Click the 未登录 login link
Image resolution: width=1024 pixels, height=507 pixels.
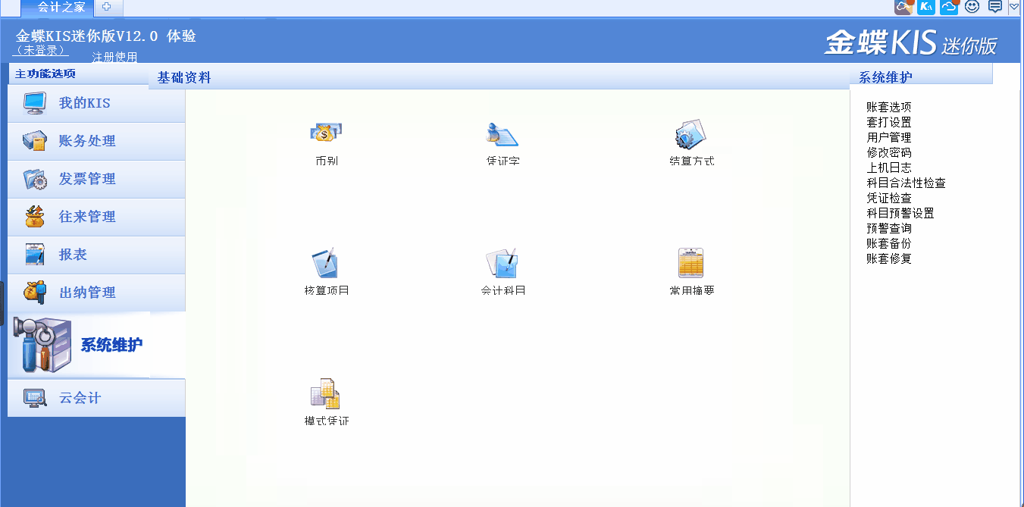pyautogui.click(x=40, y=50)
